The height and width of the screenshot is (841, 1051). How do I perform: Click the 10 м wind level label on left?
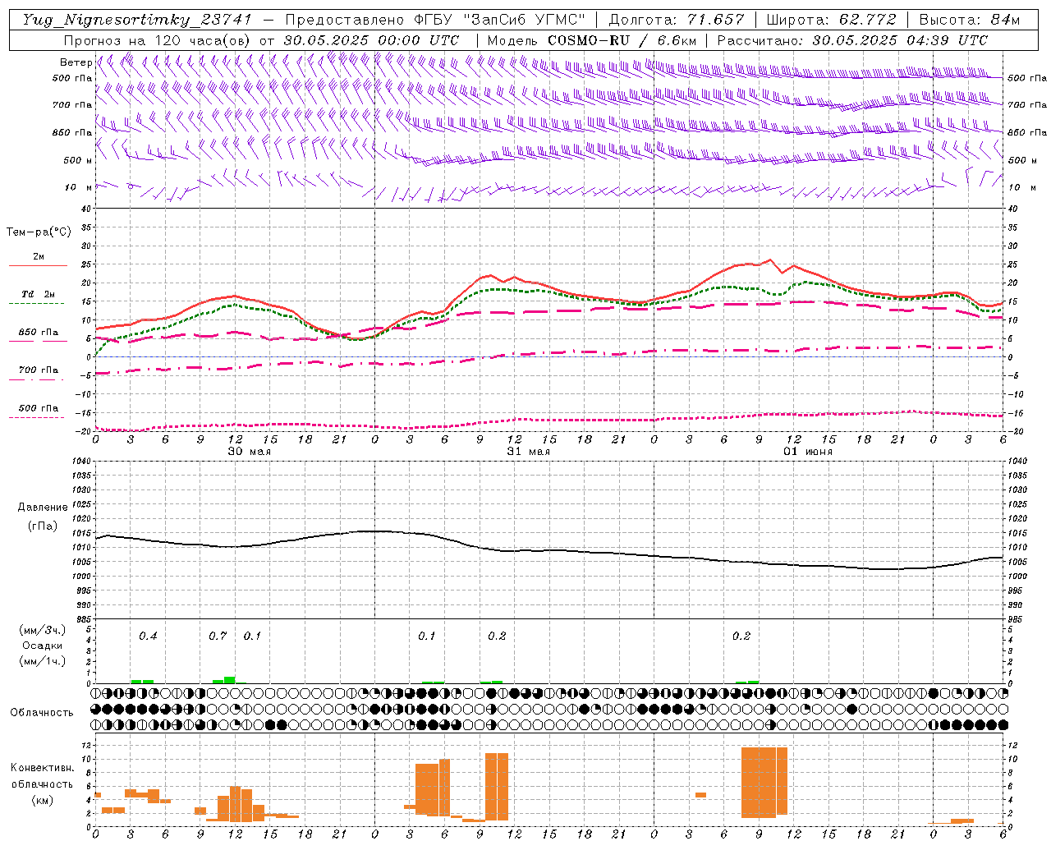pos(78,188)
